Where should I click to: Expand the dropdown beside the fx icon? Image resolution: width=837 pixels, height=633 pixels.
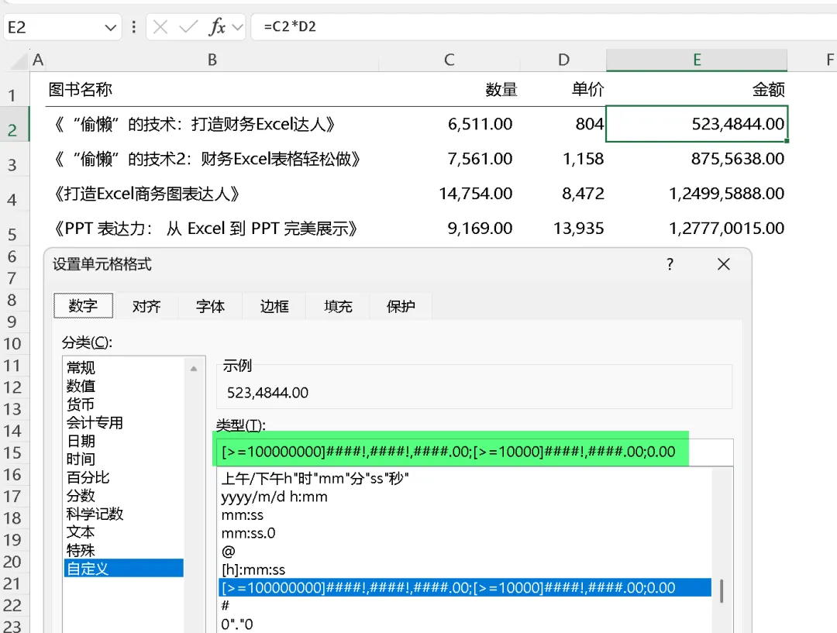[238, 26]
